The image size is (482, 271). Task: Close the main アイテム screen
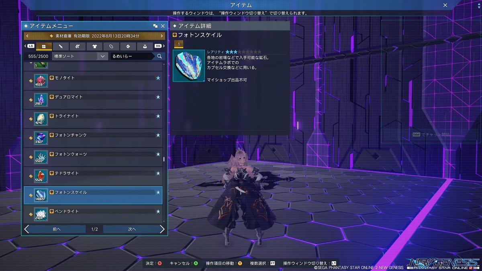pyautogui.click(x=445, y=5)
